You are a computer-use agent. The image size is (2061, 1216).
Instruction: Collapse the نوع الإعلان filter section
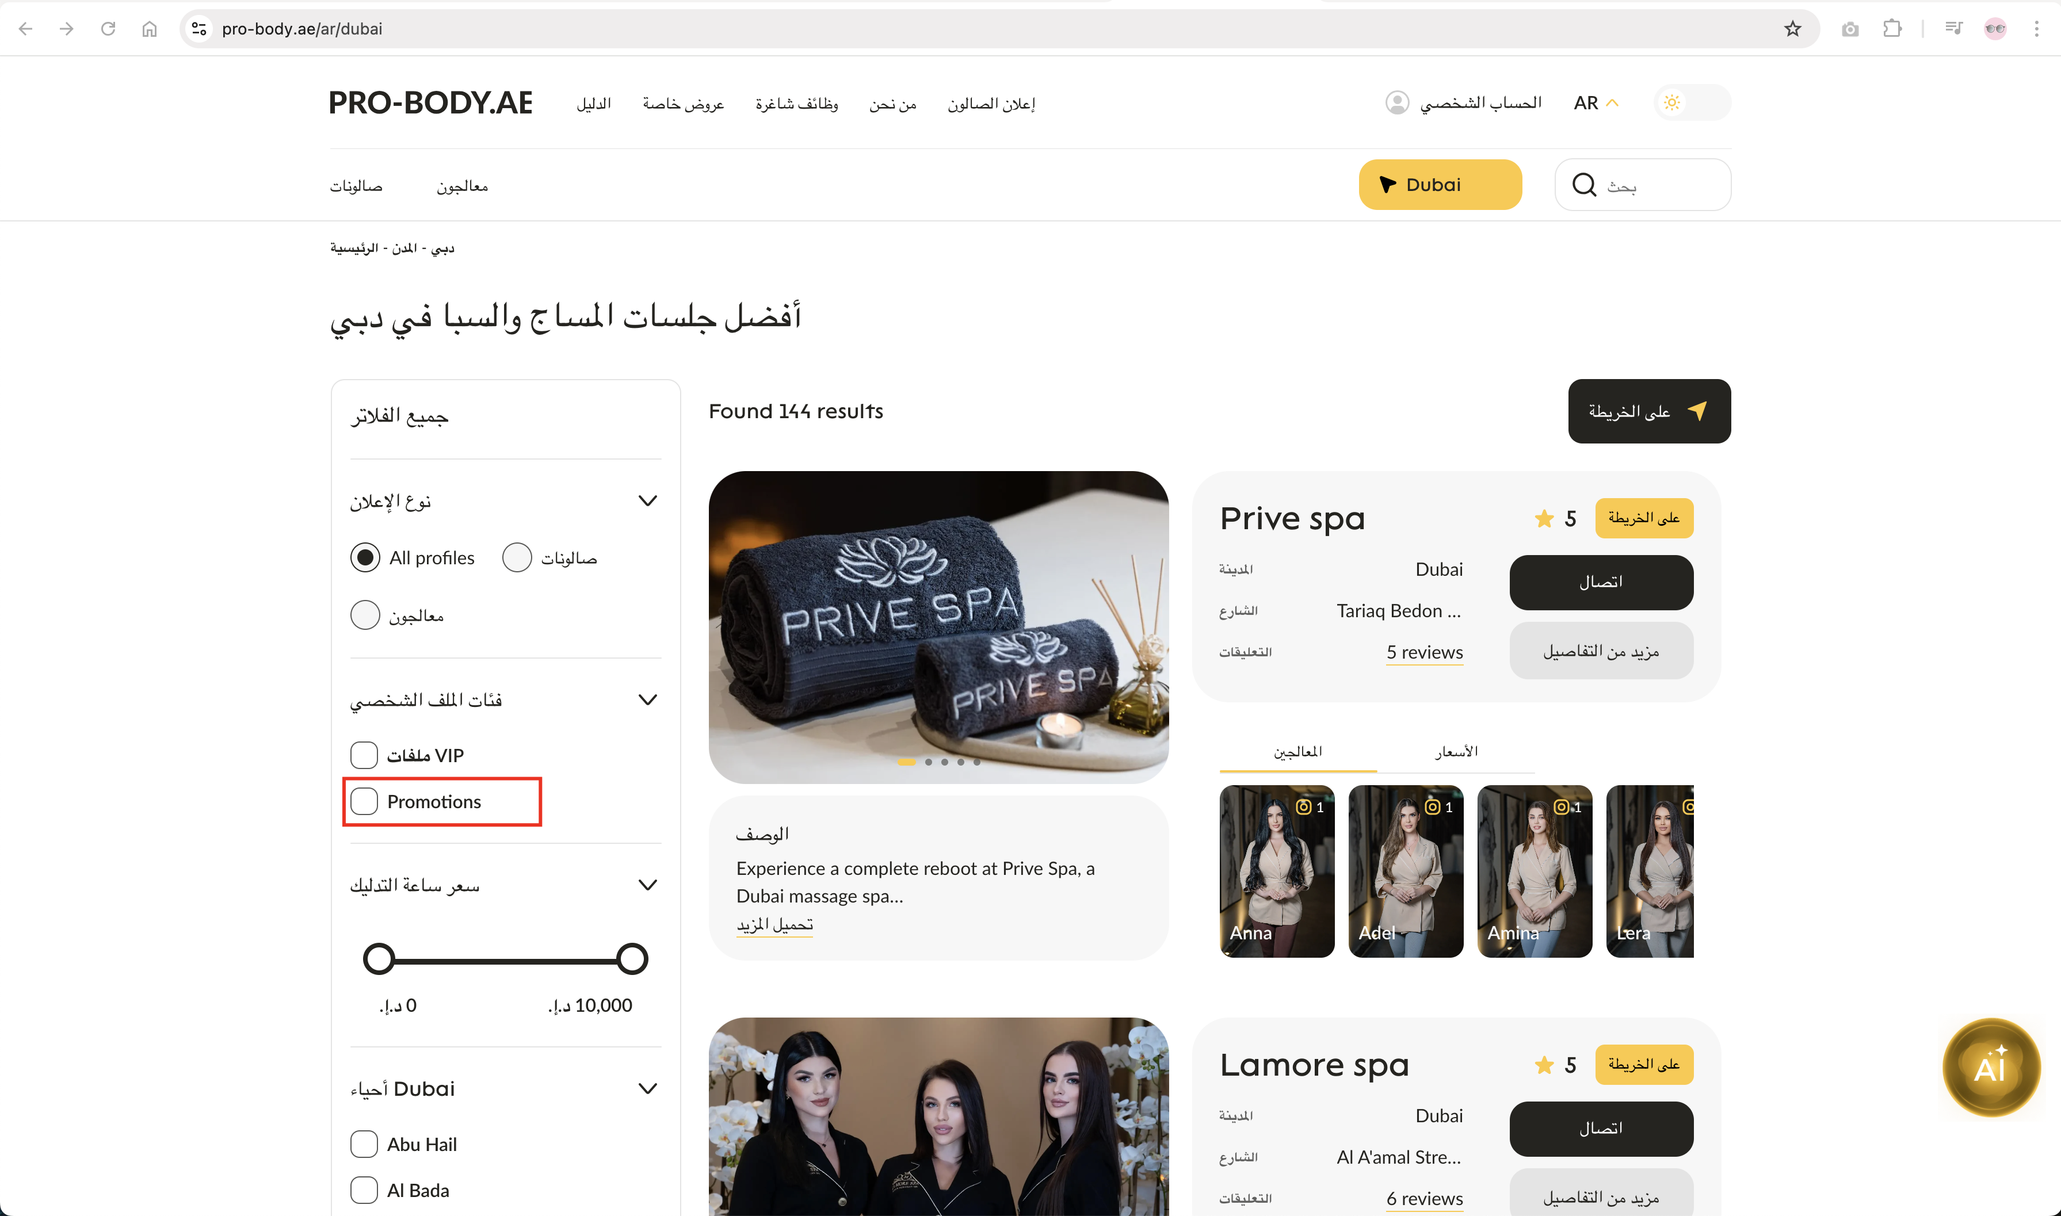point(647,500)
